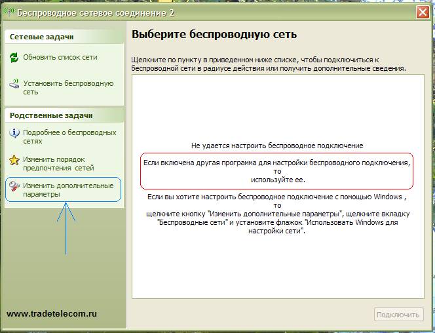This screenshot has width=435, height=333.
Task: Click the "Беспроводное сетевое соединение 2" title bar
Action: (197, 12)
